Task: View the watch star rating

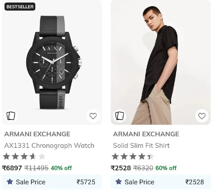Action: click(x=24, y=156)
